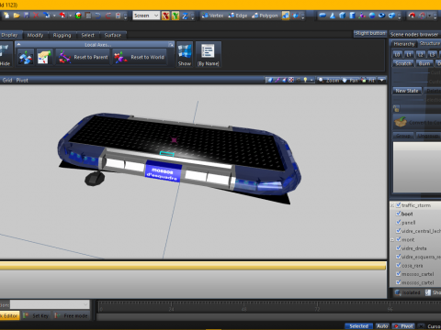Create a cone primitive
Viewport: 441px width, 330px height.
[x=333, y=16]
